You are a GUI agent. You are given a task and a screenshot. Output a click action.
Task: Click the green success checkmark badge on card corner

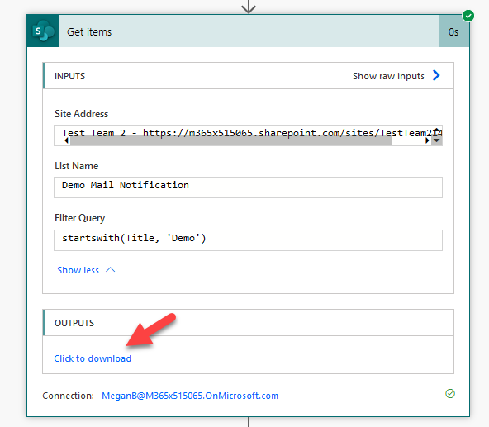(x=468, y=16)
